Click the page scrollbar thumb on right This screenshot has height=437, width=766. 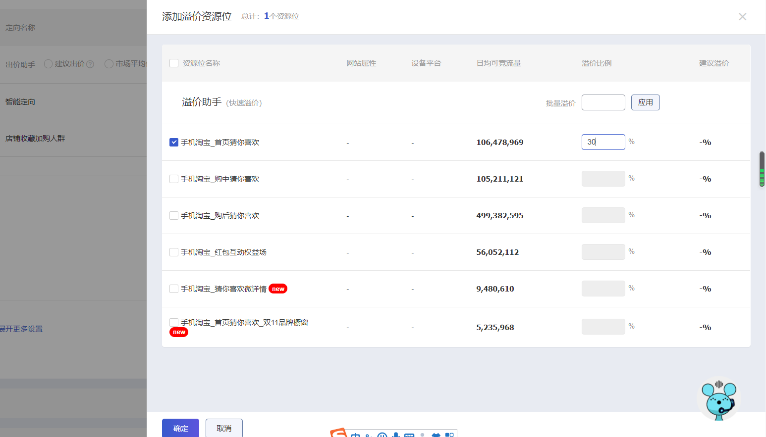762,169
